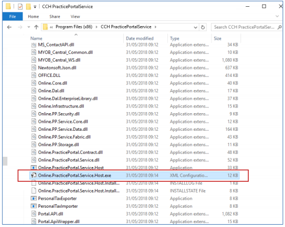Click the Properties quick access toolbar icon

pyautogui.click(x=20, y=7)
